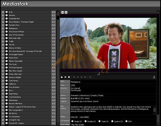The height and width of the screenshot is (126, 161).
Task: Select the DVD radio option
Action: (127, 121)
